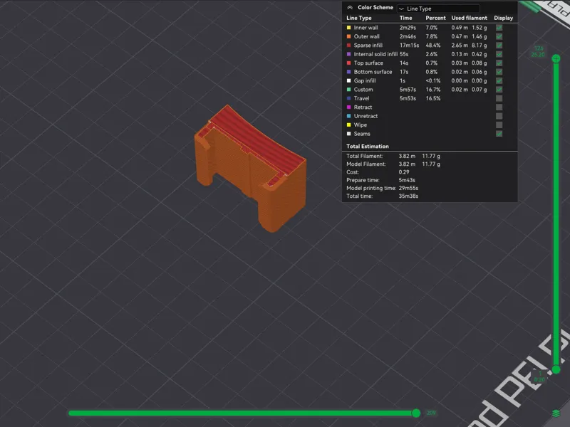
Task: Click the white Seams color swatch
Action: [348, 134]
